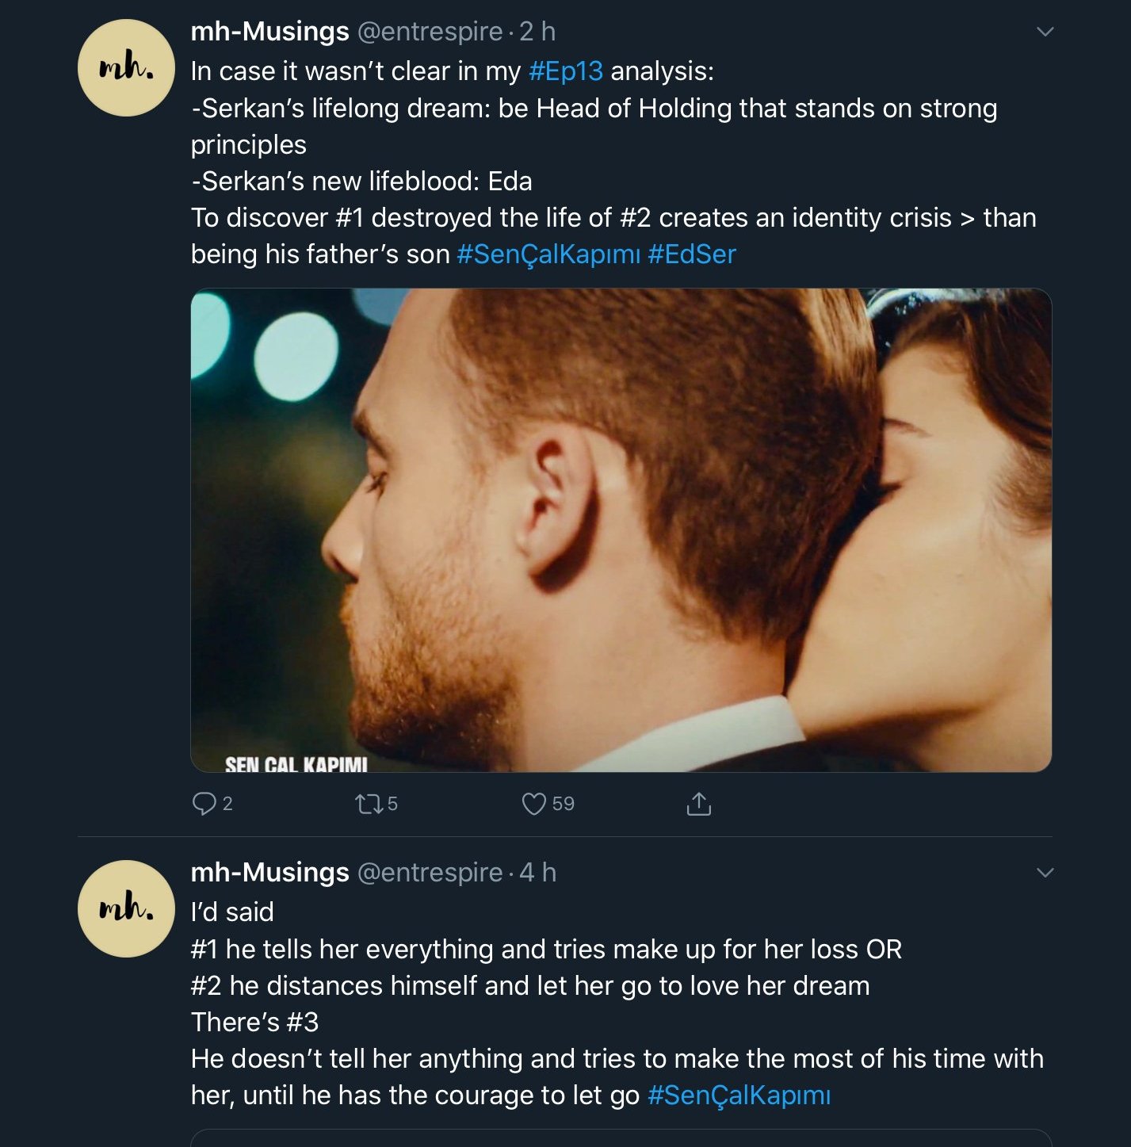Expand the second tweet's options chevron
Viewport: 1131px width, 1147px height.
click(1045, 873)
